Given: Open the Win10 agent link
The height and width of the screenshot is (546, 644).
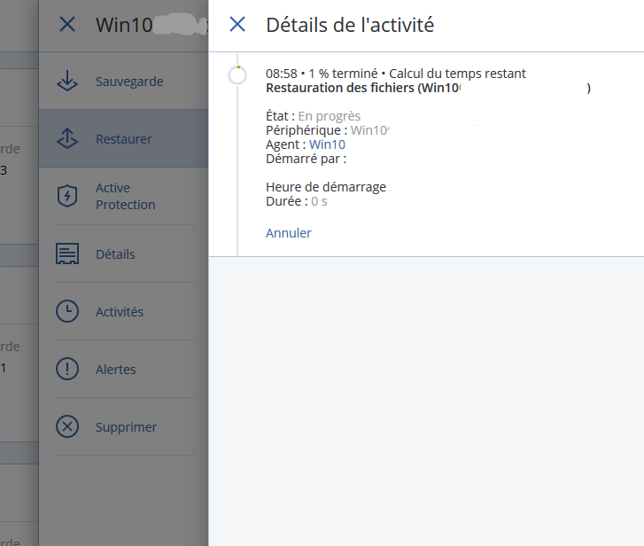Looking at the screenshot, I should (x=327, y=144).
